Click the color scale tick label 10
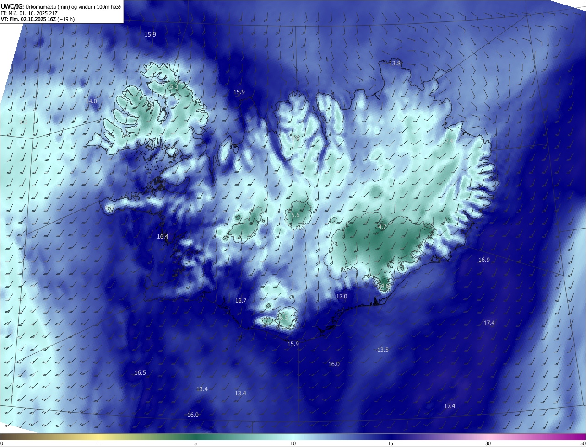The height and width of the screenshot is (447, 586). (x=293, y=443)
